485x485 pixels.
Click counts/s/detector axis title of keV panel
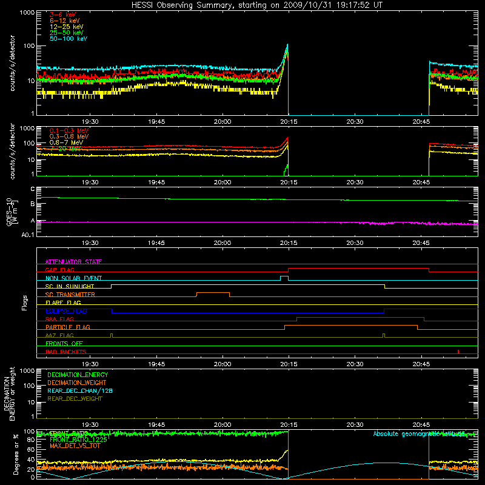click(12, 63)
